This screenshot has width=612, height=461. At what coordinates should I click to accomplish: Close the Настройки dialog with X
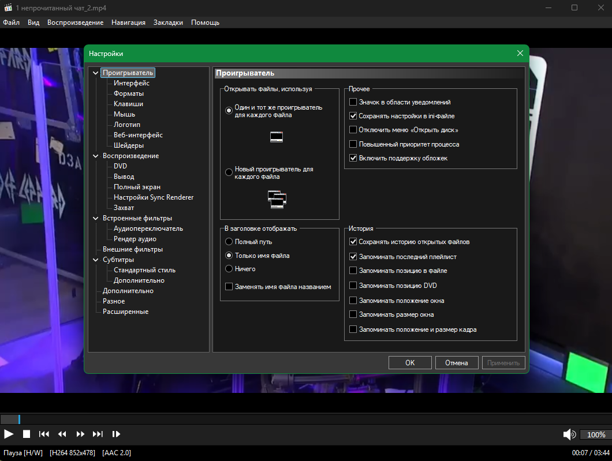[x=520, y=53]
